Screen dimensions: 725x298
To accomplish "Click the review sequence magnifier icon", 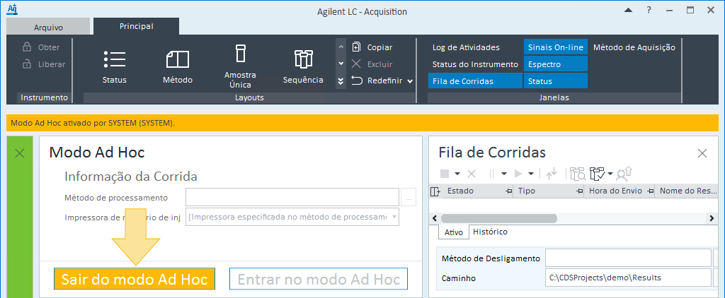I will click(x=578, y=174).
